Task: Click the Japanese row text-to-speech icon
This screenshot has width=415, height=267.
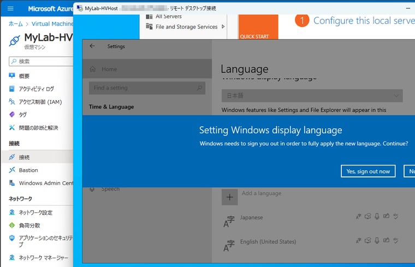Action: click(367, 216)
